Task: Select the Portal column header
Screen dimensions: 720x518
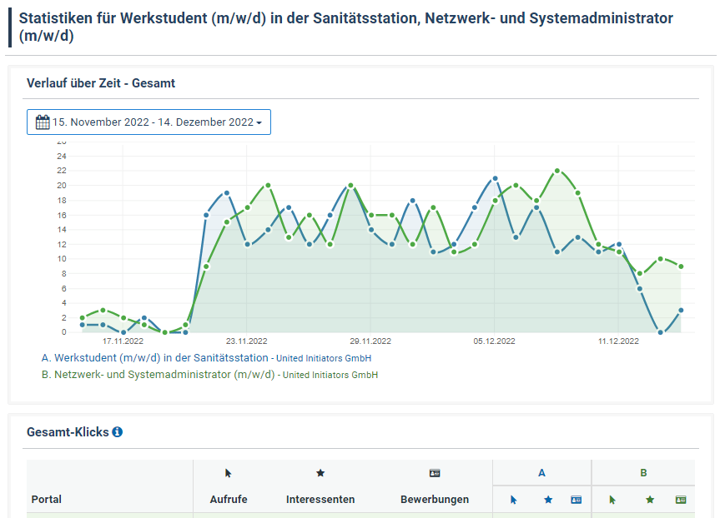Action: (45, 500)
